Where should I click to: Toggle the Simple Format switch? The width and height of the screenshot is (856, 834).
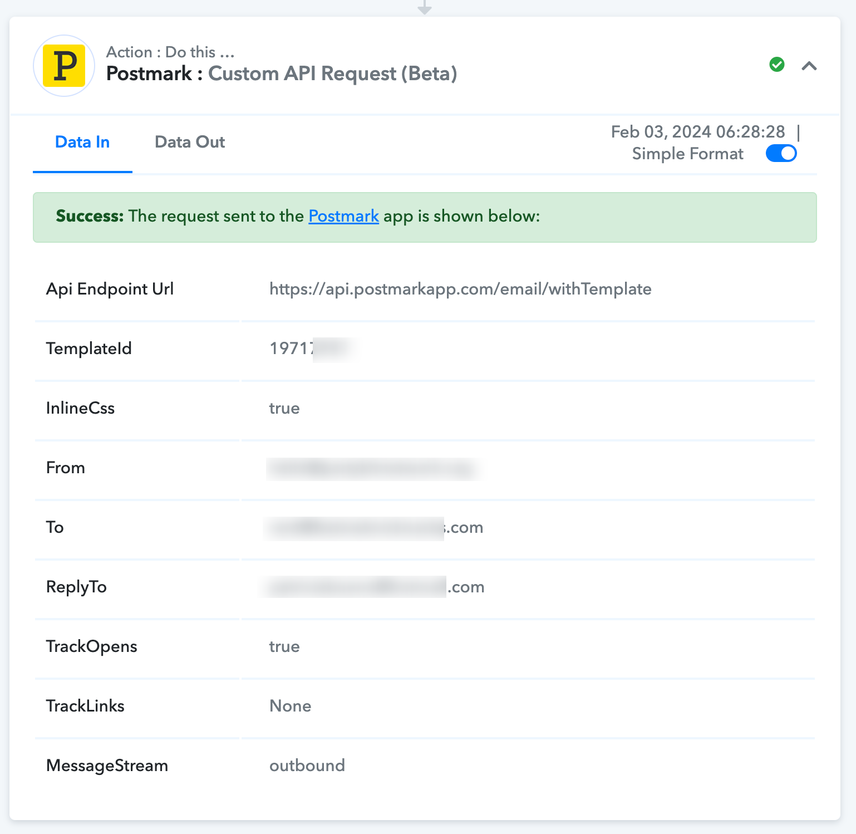tap(781, 153)
